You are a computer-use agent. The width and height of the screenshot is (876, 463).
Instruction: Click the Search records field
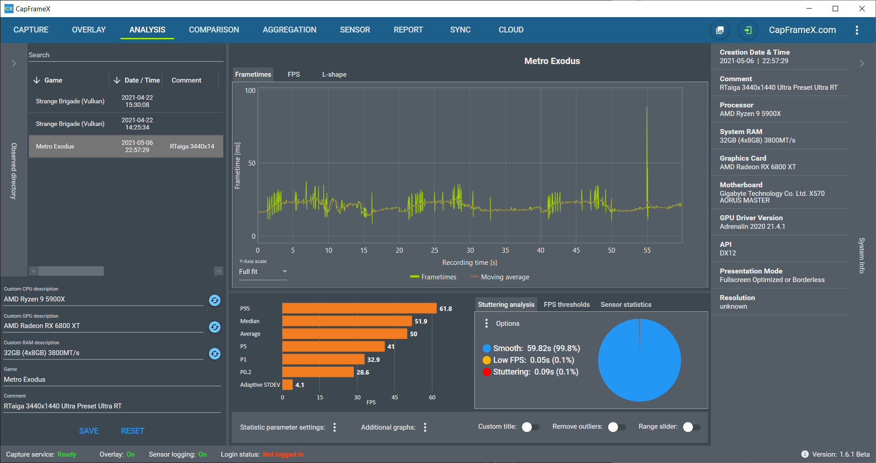pyautogui.click(x=126, y=55)
